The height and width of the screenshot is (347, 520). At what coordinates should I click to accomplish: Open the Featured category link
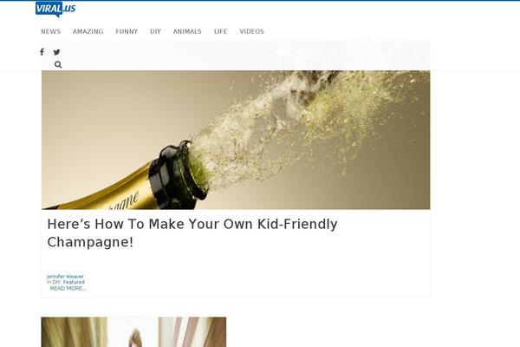[x=74, y=282]
